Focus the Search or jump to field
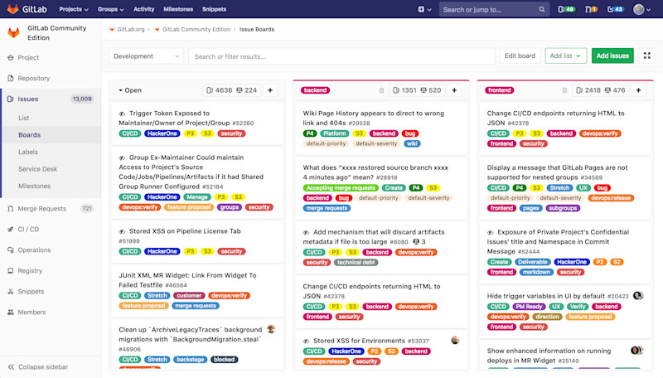Image resolution: width=663 pixels, height=378 pixels. [x=494, y=9]
